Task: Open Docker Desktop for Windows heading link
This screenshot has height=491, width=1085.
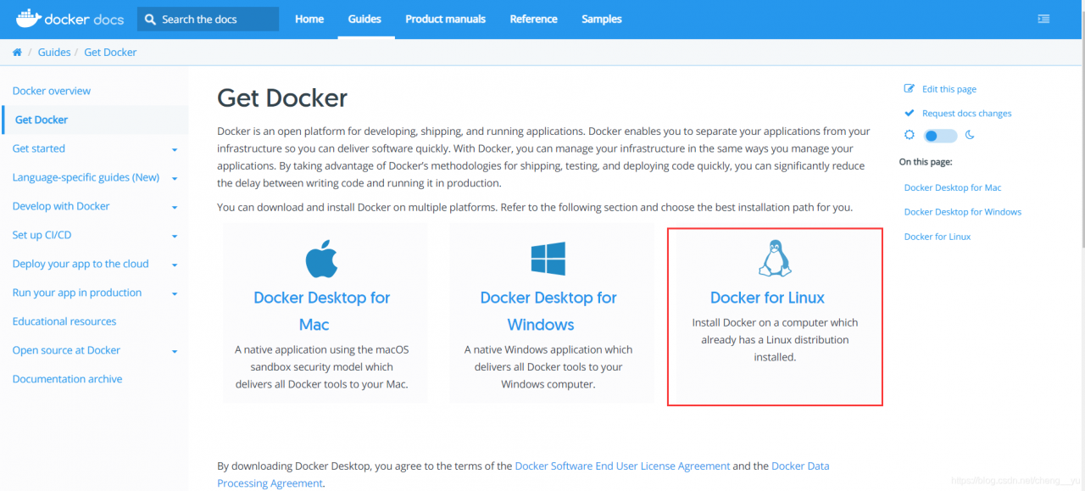Action: 548,311
